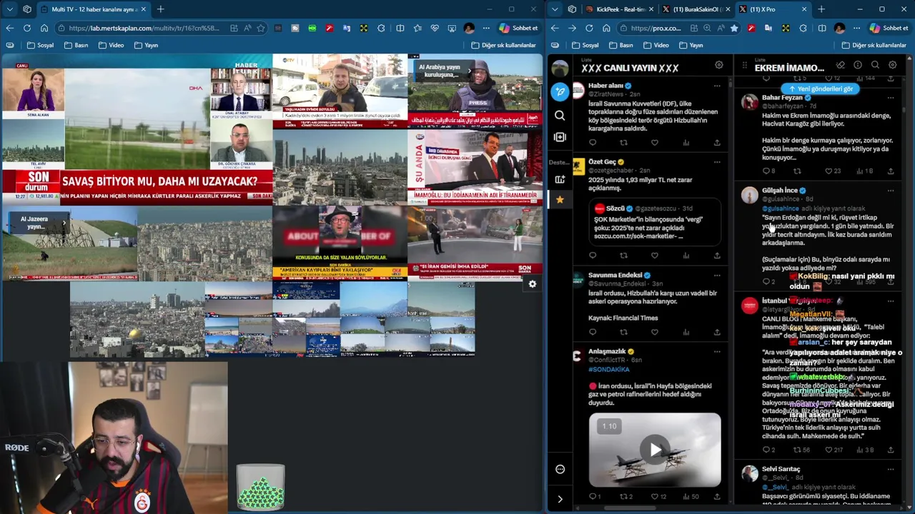The height and width of the screenshot is (514, 915).
Task: Favorite the Multi TV page with star
Action: 261,28
